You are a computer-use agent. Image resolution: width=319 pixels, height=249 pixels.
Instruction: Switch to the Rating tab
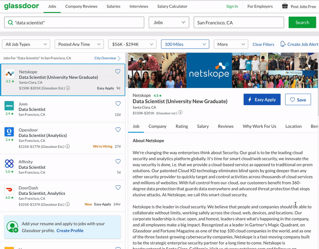pyautogui.click(x=182, y=126)
